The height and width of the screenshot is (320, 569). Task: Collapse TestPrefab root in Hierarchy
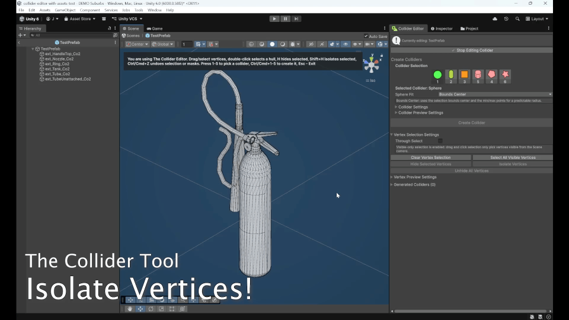33,49
